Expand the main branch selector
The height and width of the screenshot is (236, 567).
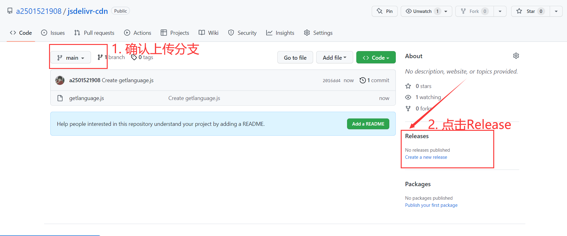[71, 58]
